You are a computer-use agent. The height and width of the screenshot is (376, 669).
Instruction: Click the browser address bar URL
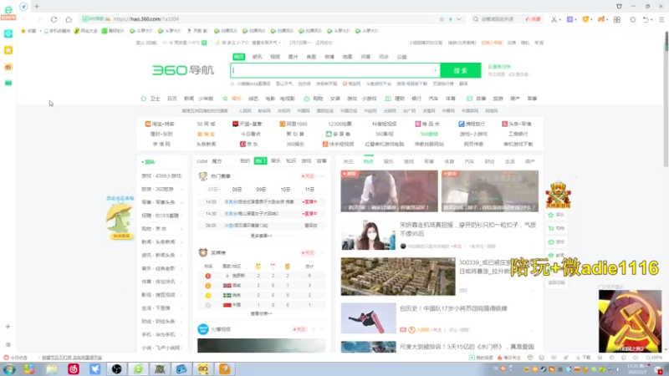[x=146, y=19]
